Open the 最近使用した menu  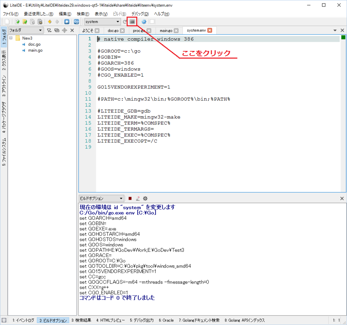[x=39, y=14]
